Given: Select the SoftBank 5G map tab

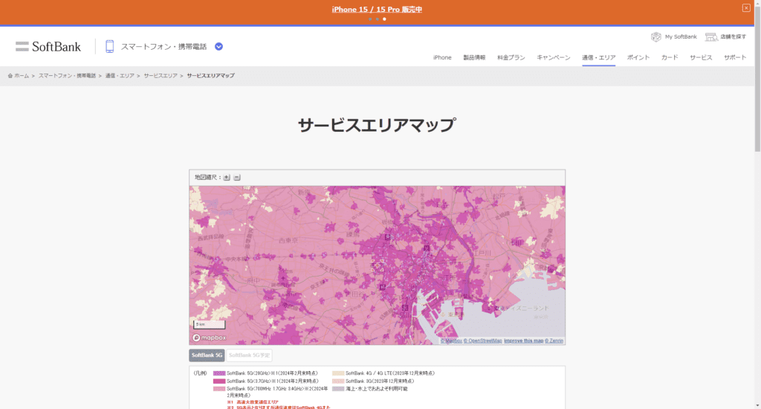Looking at the screenshot, I should point(207,355).
